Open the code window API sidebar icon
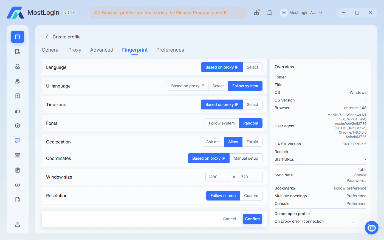The image size is (384, 240). pyautogui.click(x=18, y=155)
